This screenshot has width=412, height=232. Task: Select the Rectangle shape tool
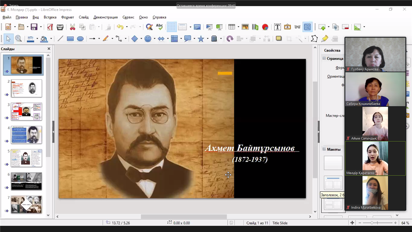70,39
